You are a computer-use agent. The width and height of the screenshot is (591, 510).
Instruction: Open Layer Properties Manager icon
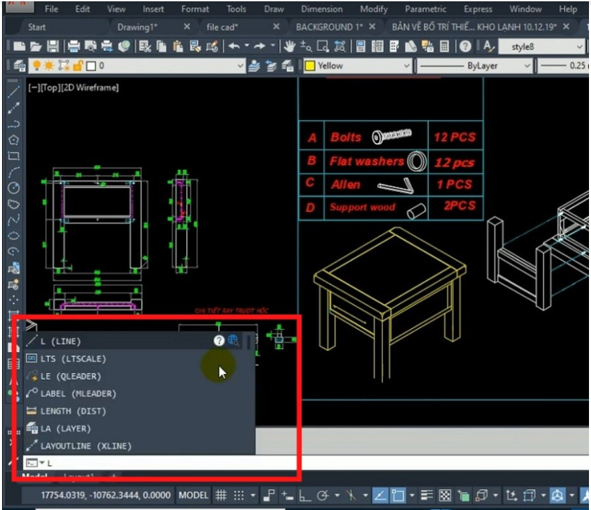click(19, 66)
